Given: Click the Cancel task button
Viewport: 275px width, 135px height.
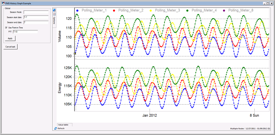Looking at the screenshot, I should click(10, 47).
